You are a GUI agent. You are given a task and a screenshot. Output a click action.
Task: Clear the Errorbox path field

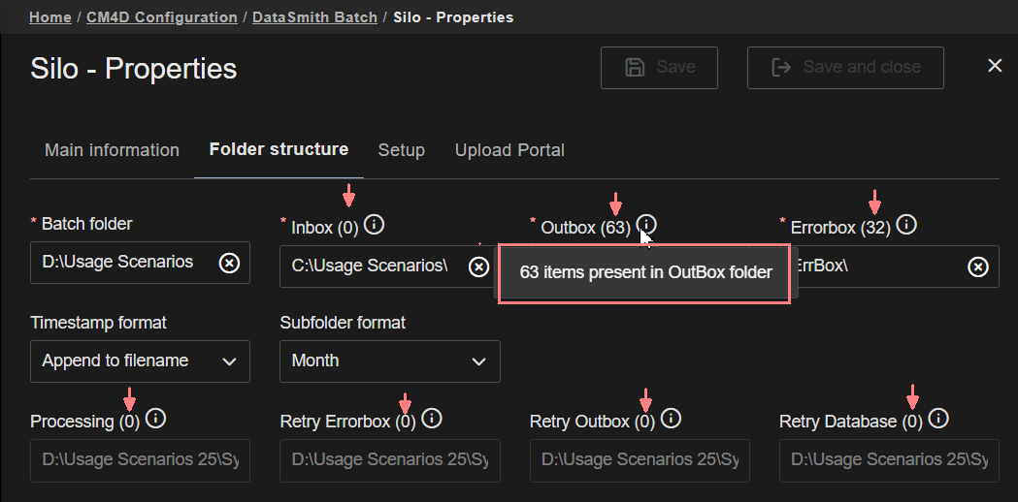coord(978,267)
